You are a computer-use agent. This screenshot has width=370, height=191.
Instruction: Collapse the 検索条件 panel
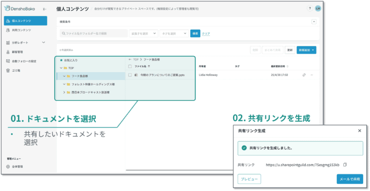[314, 22]
